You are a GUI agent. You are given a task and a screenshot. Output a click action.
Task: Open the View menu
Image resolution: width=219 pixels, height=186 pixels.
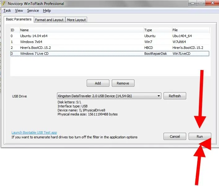click(x=19, y=11)
